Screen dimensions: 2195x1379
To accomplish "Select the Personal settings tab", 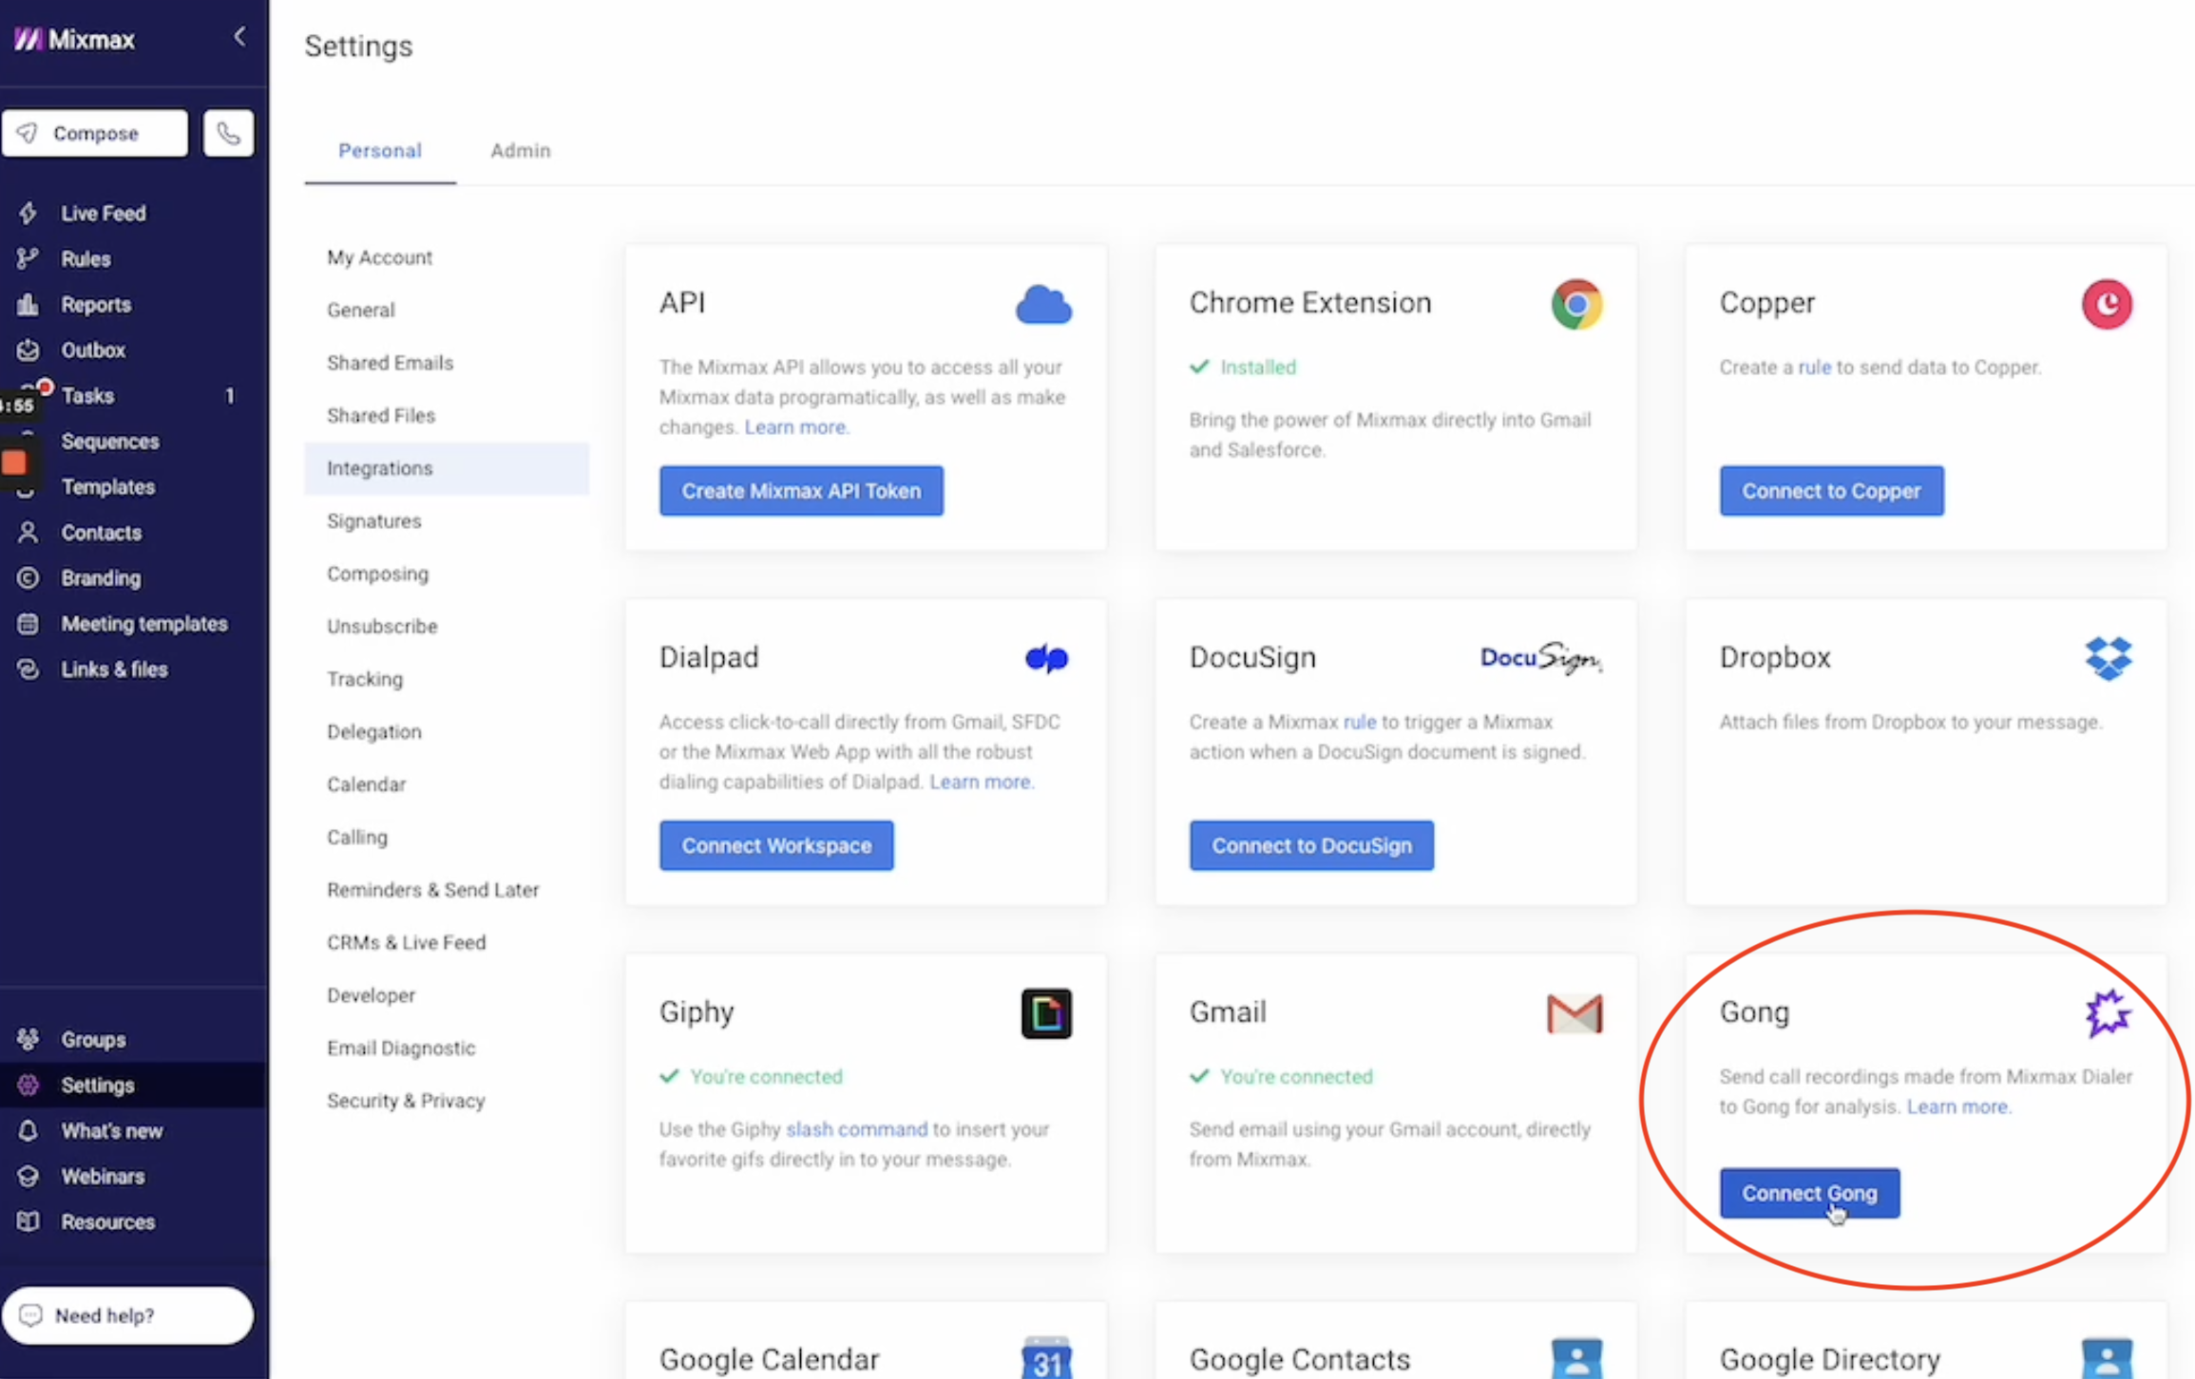I will (x=379, y=150).
